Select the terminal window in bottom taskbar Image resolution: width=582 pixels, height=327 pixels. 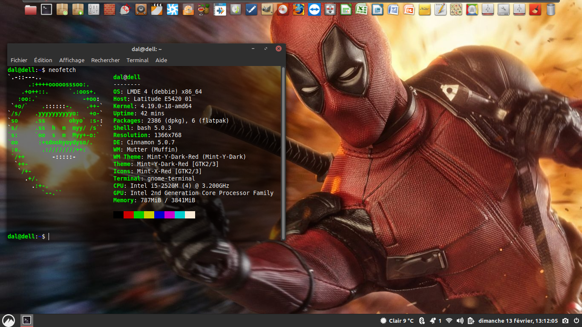27,320
